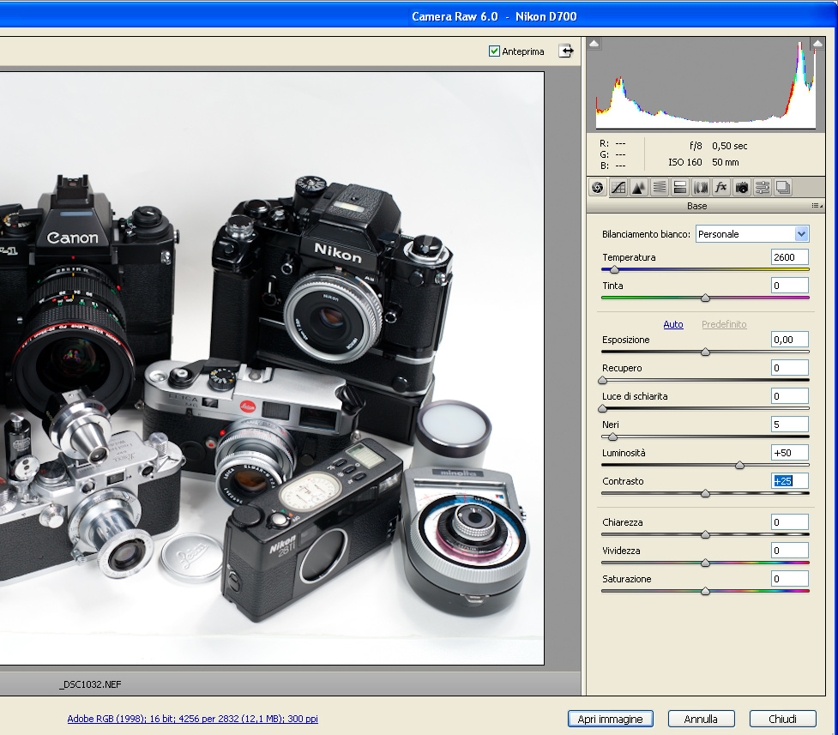Click the 0,50 sec shutter readout

tap(730, 146)
